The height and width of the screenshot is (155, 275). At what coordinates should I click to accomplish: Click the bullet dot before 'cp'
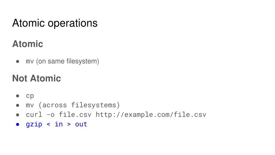tap(17, 96)
